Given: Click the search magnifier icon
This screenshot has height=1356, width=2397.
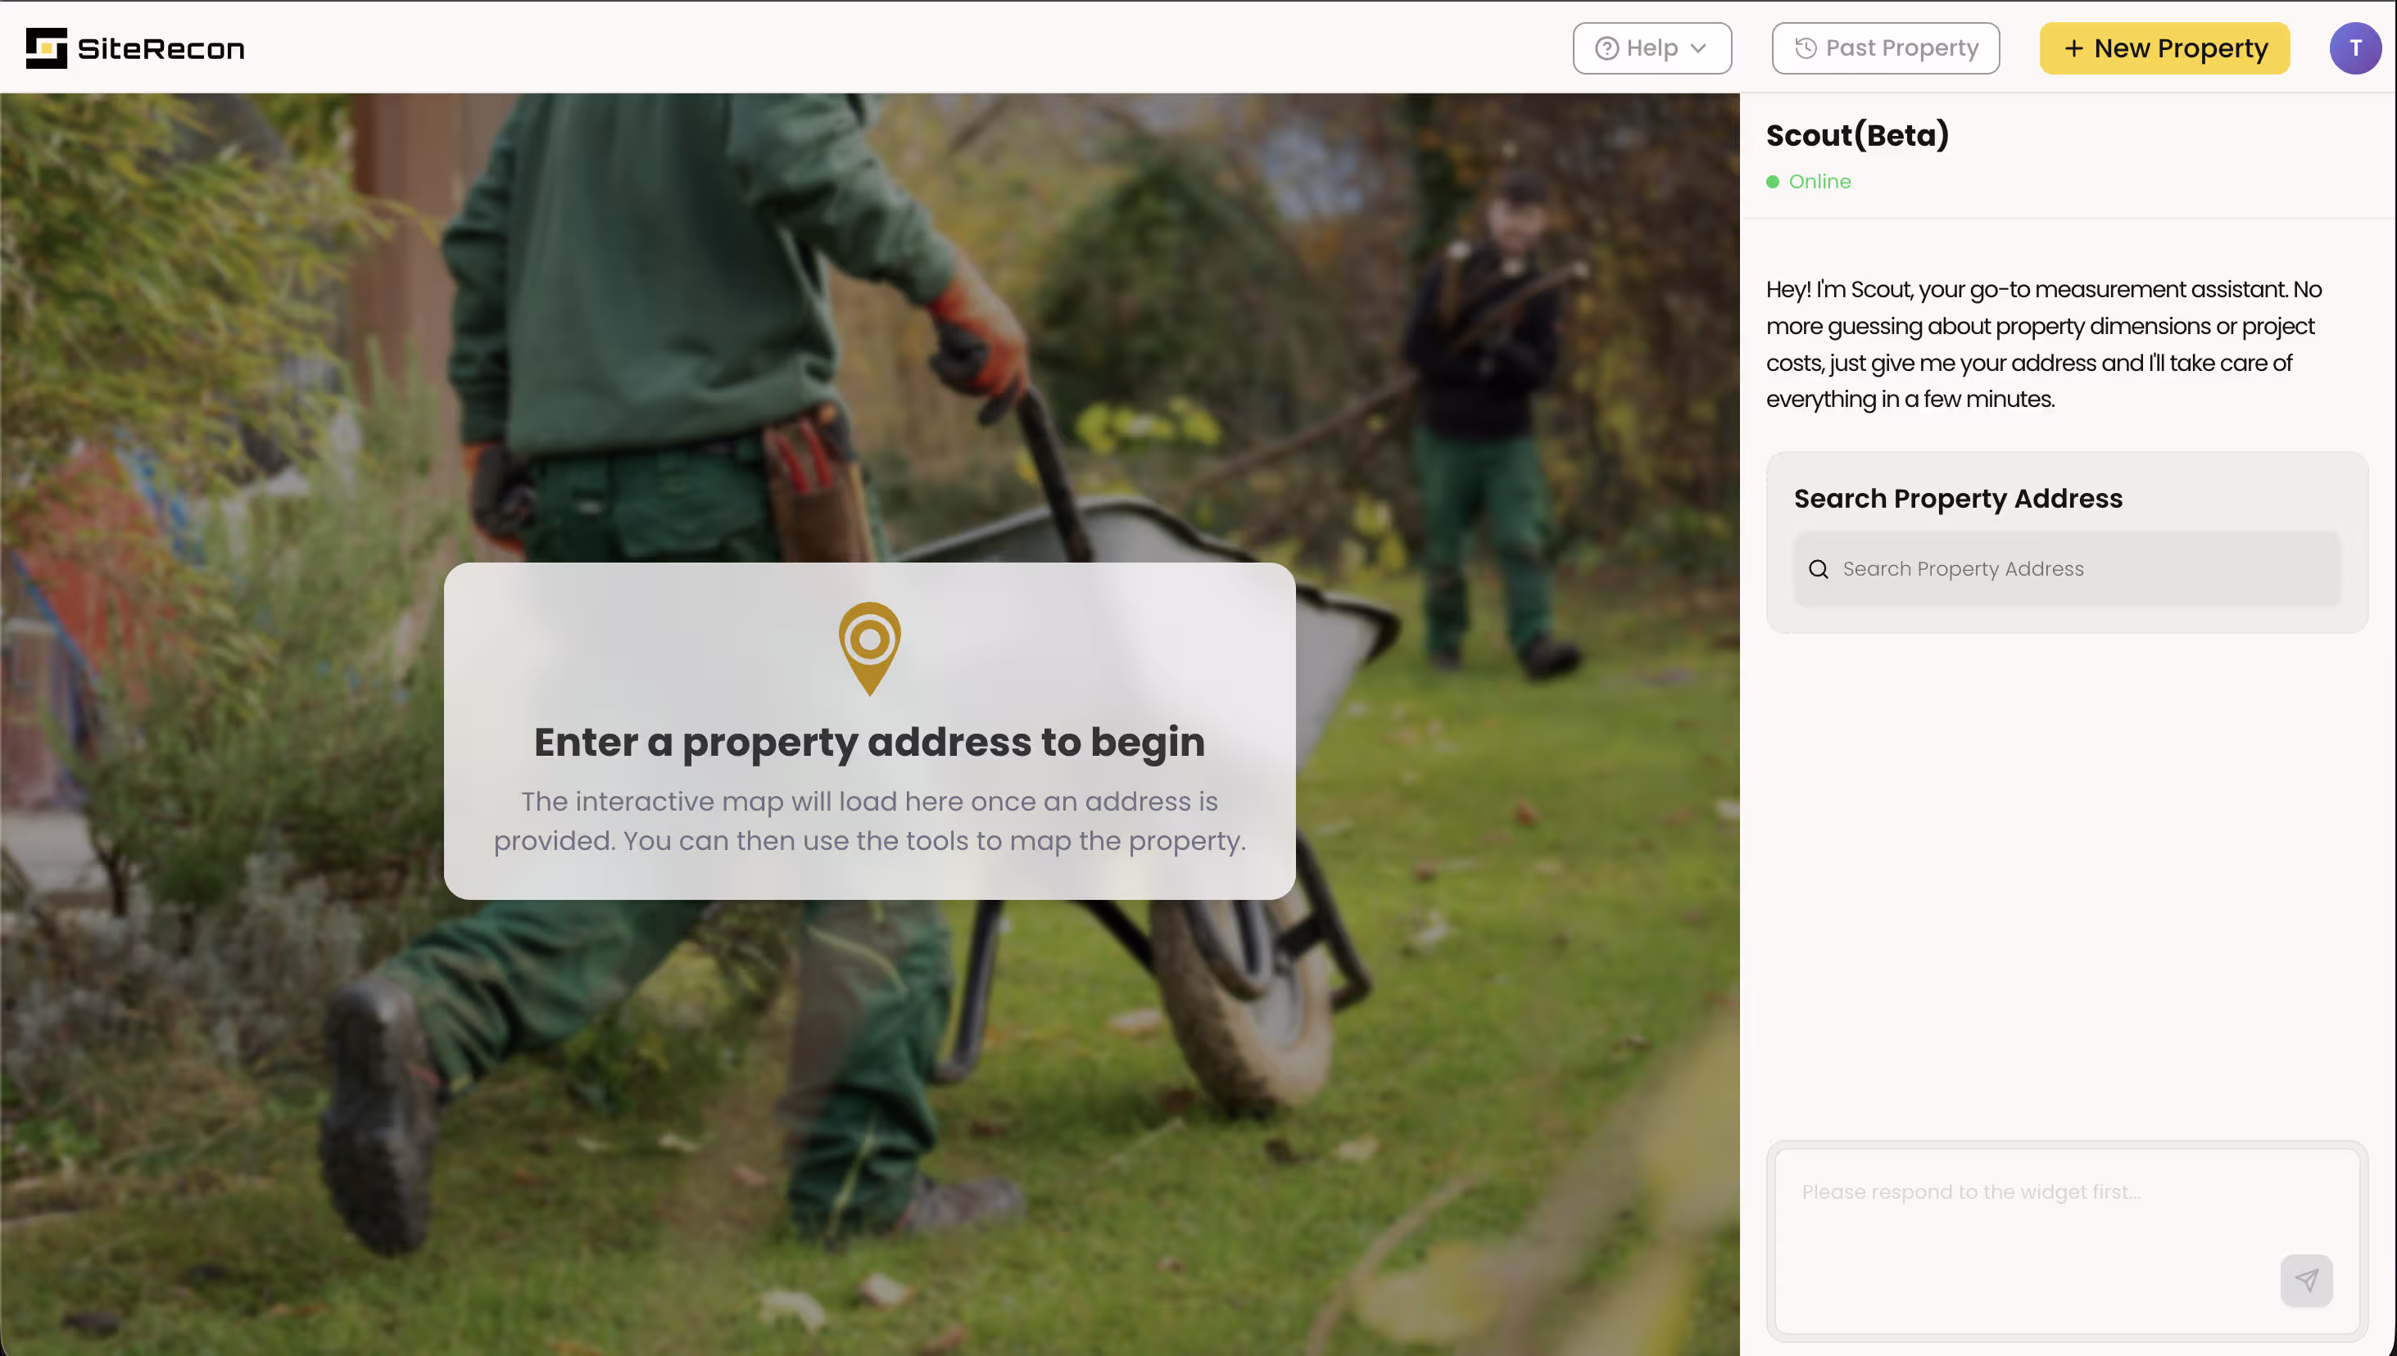Looking at the screenshot, I should (x=1819, y=569).
